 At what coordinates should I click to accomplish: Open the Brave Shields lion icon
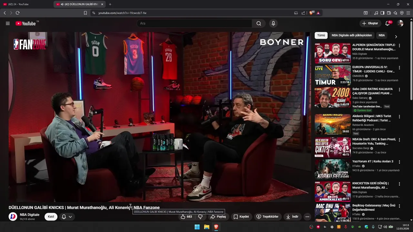pos(311,13)
